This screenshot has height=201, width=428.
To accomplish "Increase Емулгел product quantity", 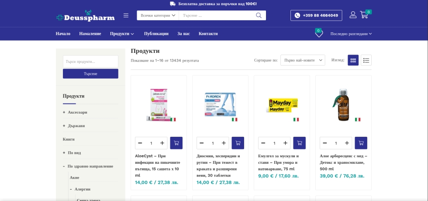I will click(285, 143).
